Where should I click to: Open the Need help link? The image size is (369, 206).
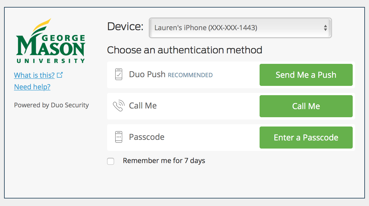tap(32, 87)
